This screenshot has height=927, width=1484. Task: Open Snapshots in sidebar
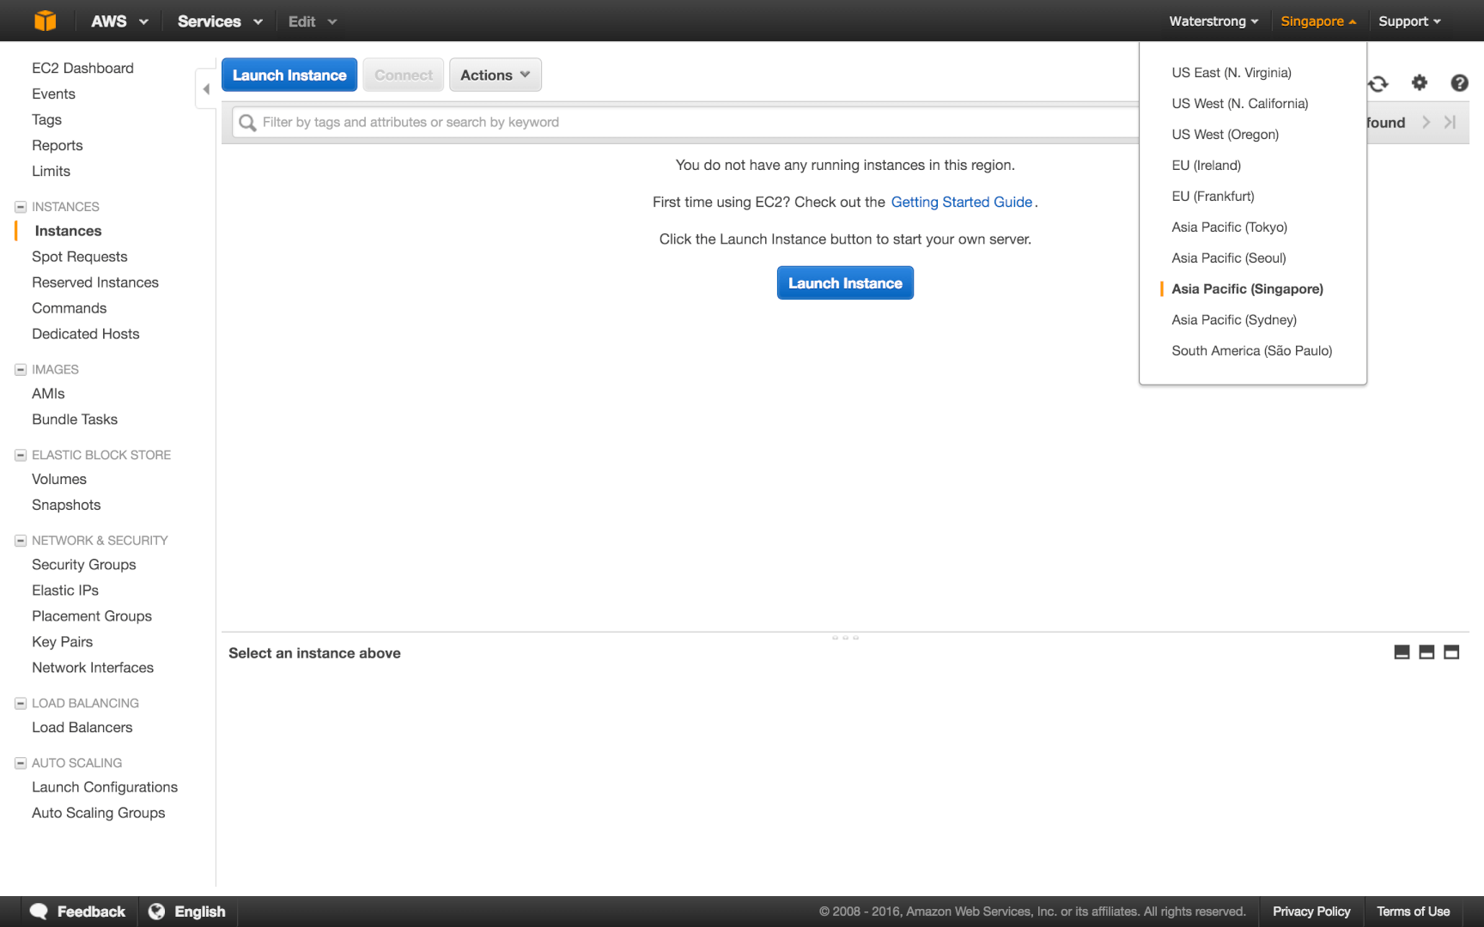(66, 505)
